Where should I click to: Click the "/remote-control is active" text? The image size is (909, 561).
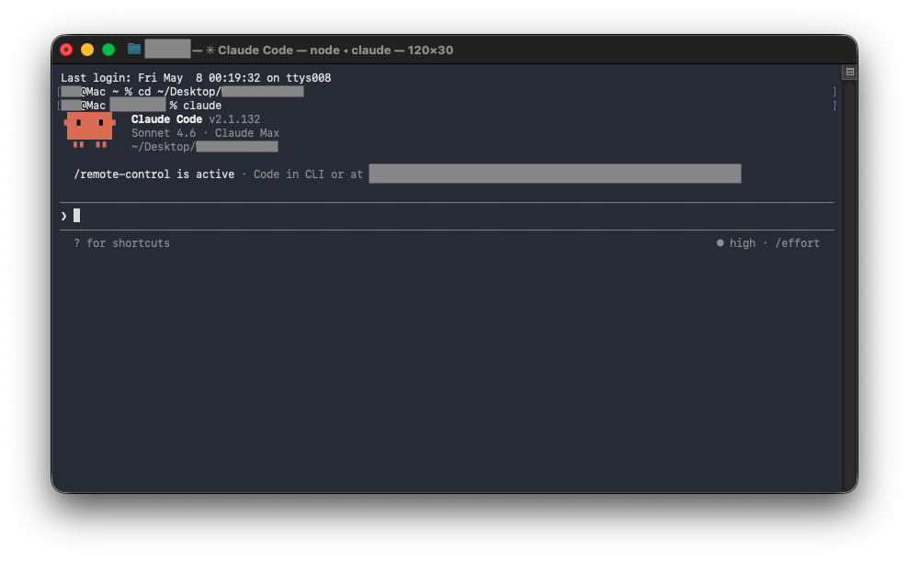click(x=154, y=174)
